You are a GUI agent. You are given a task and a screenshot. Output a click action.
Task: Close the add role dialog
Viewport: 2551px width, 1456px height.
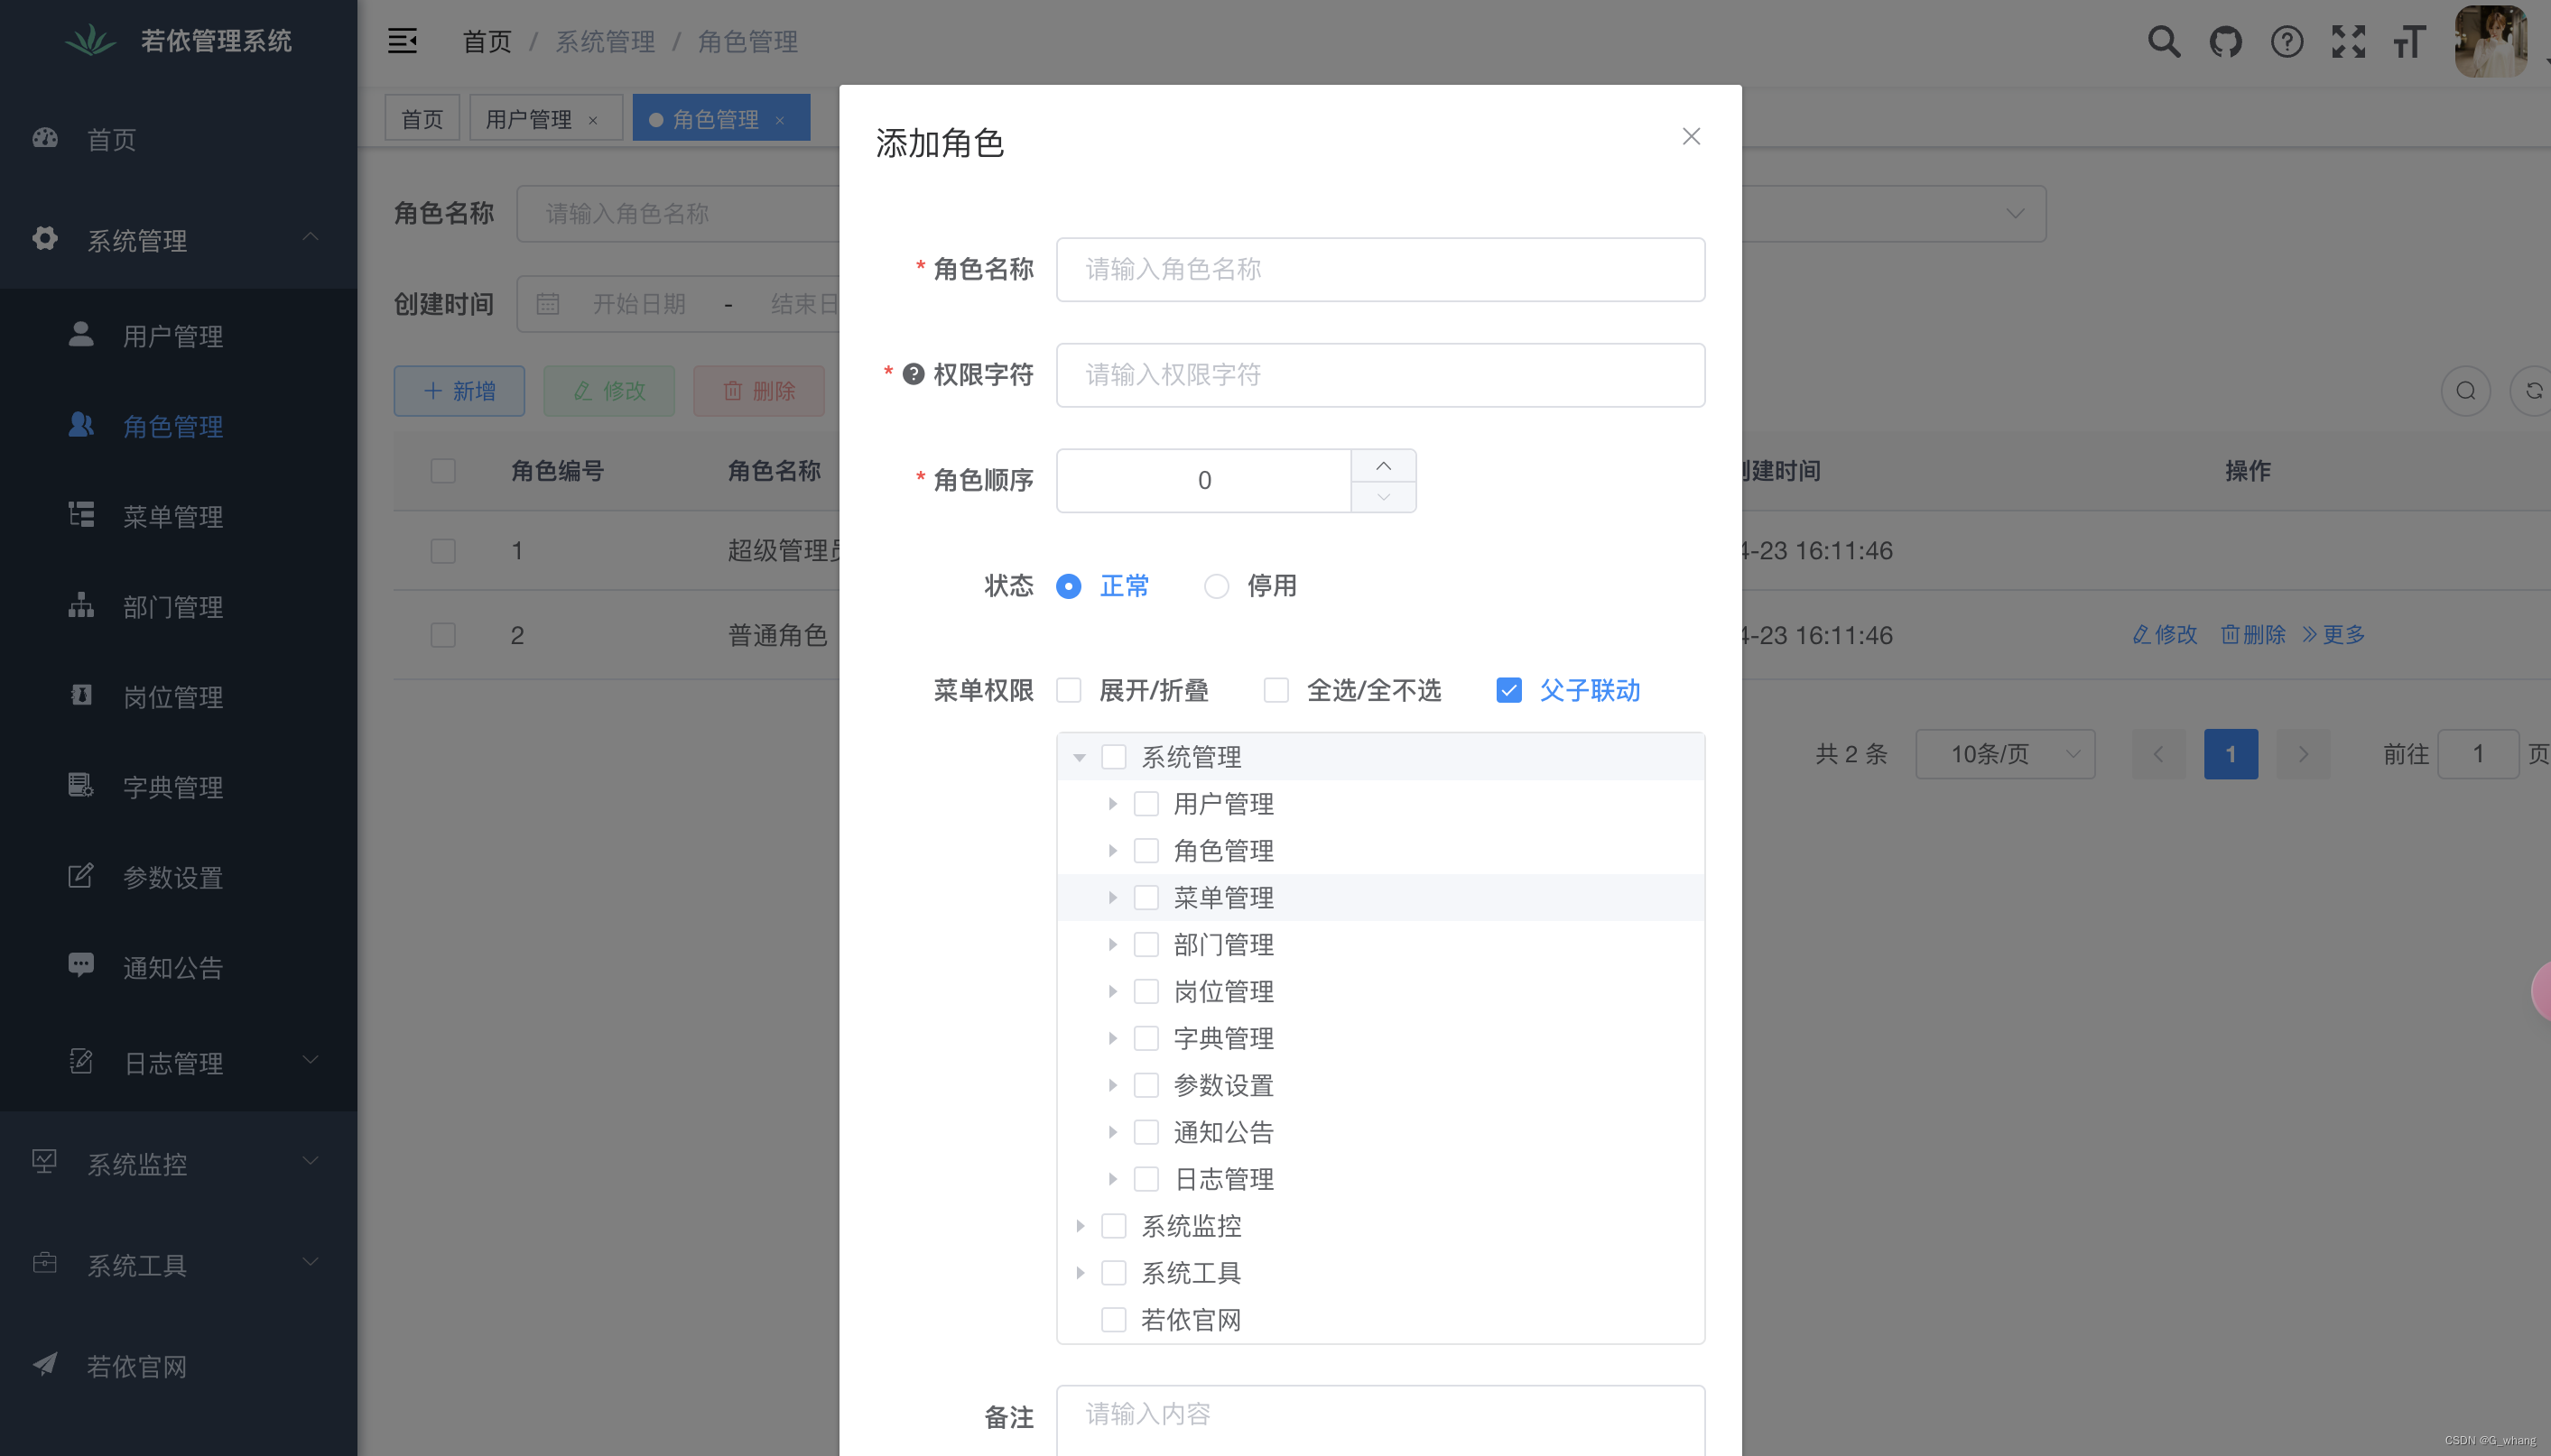(x=1691, y=136)
